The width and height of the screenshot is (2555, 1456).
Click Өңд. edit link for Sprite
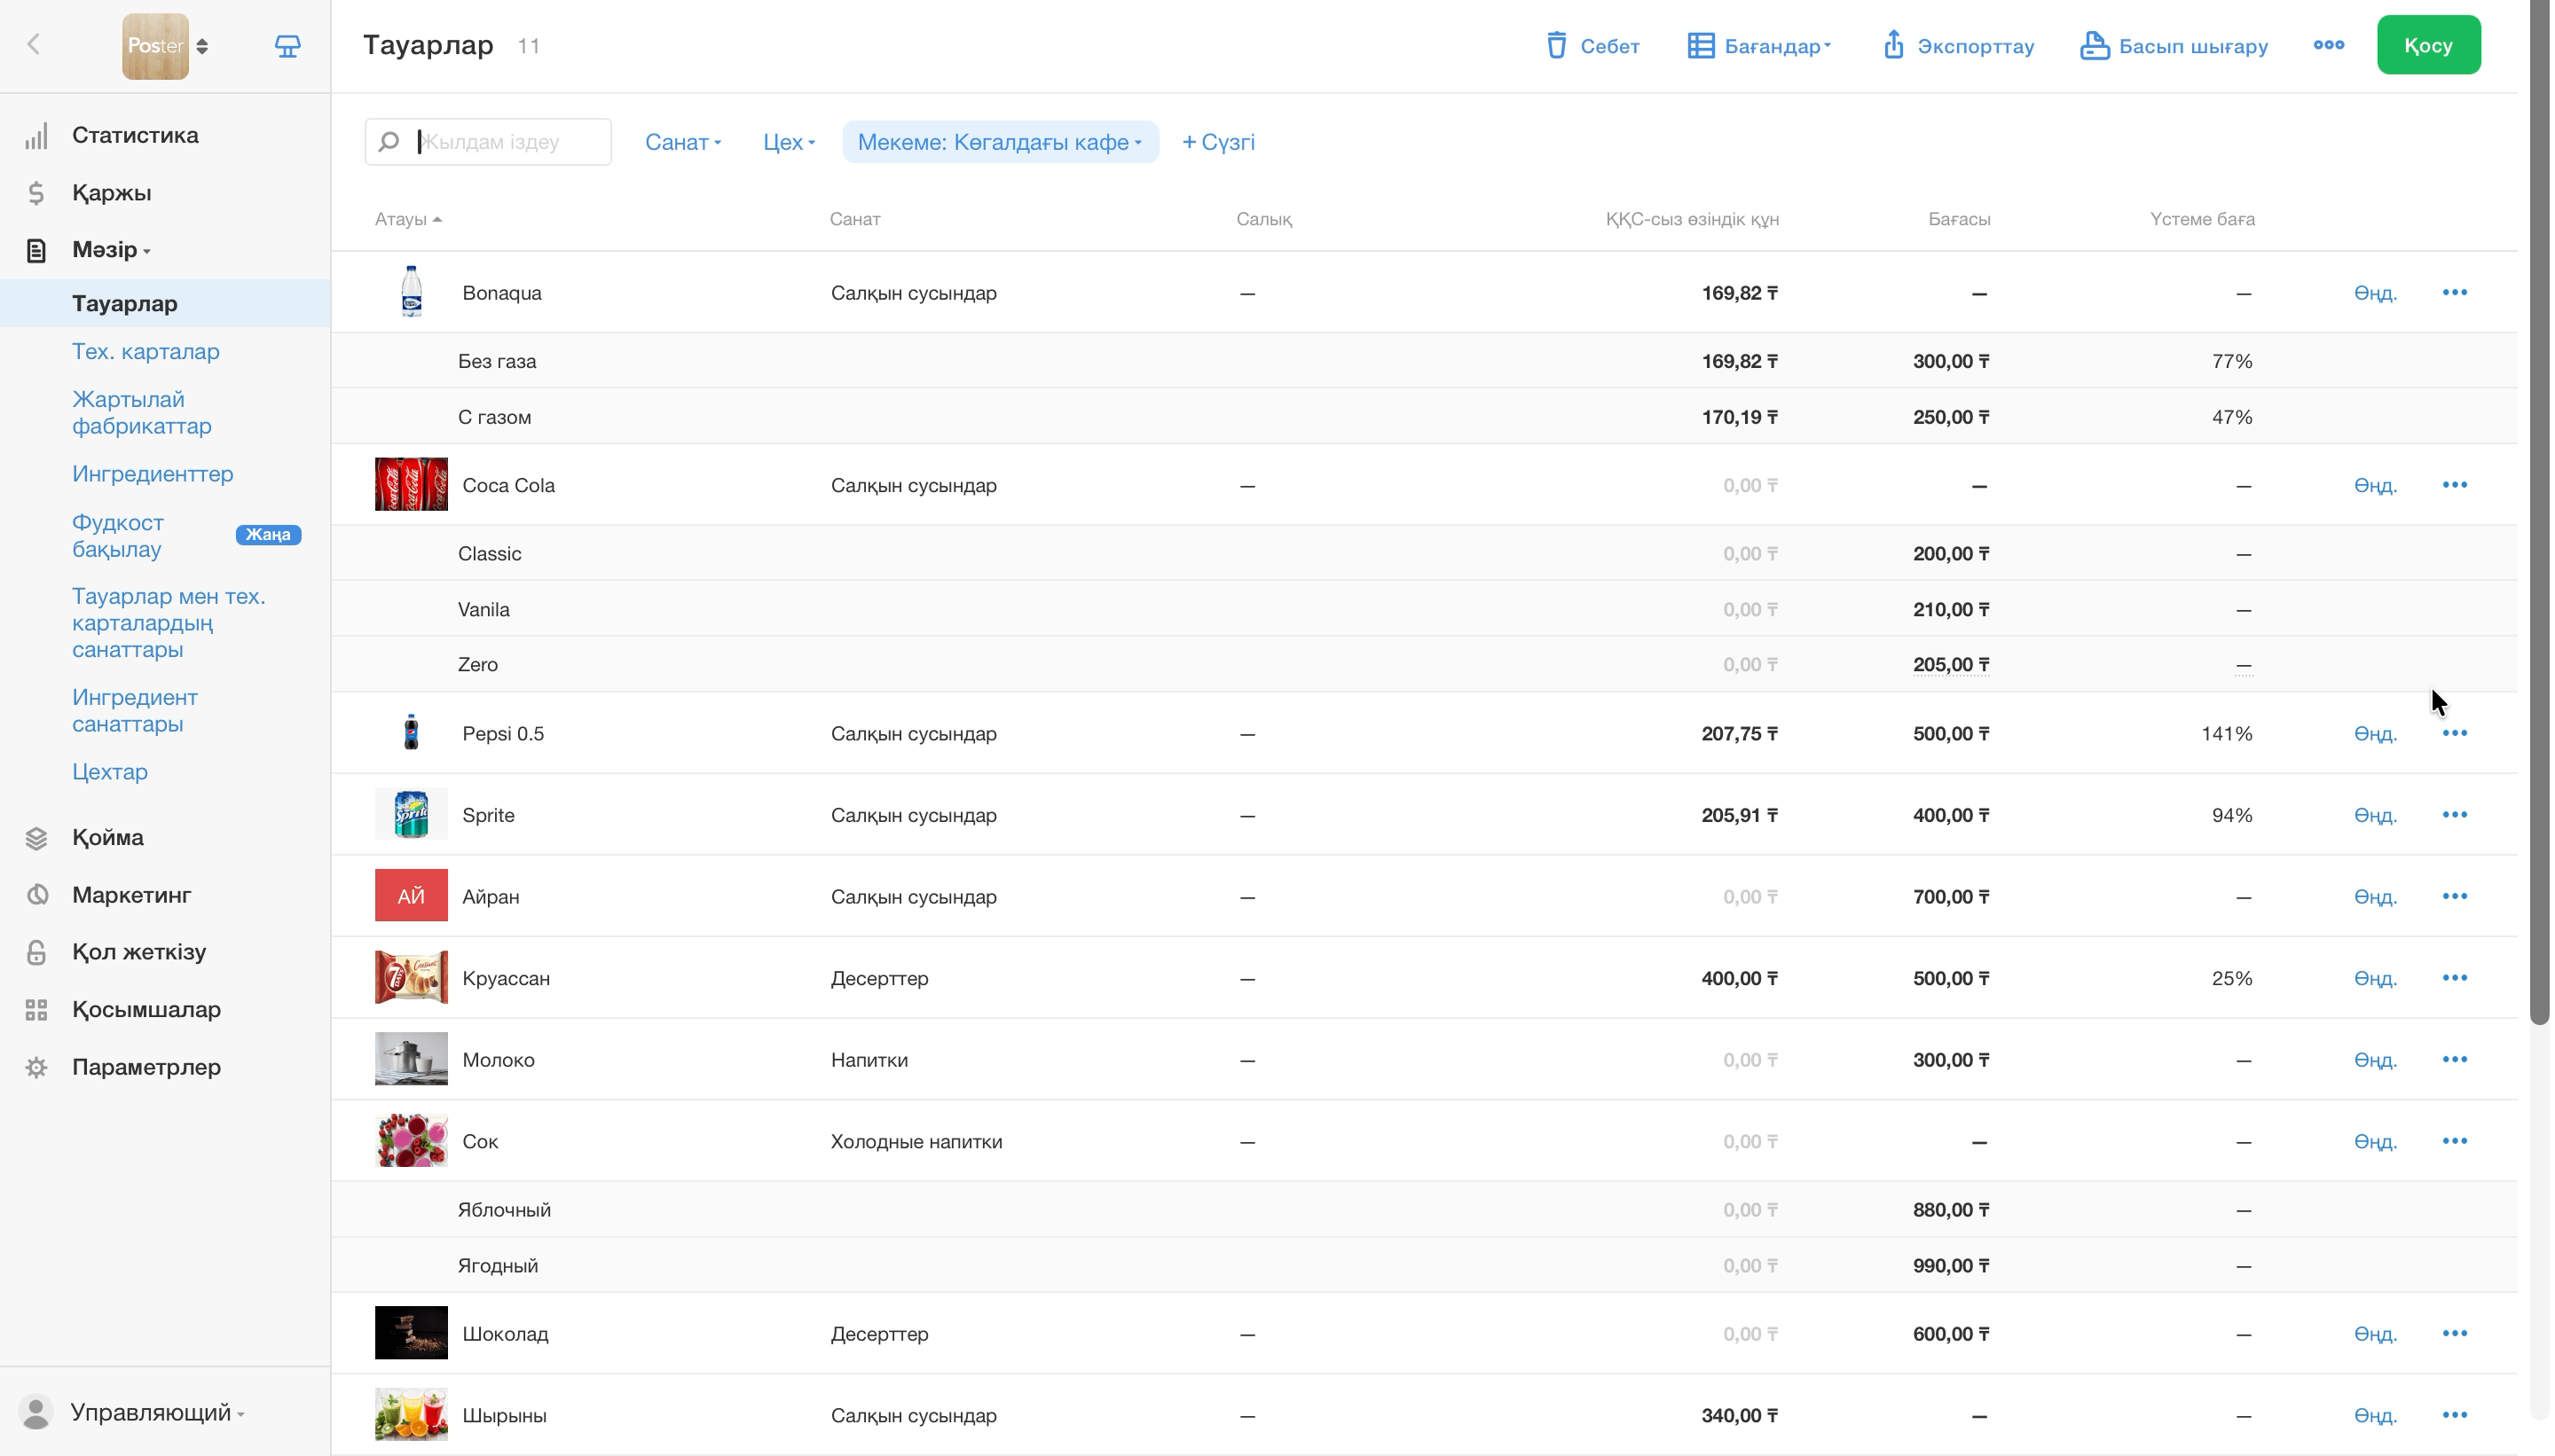coord(2374,816)
